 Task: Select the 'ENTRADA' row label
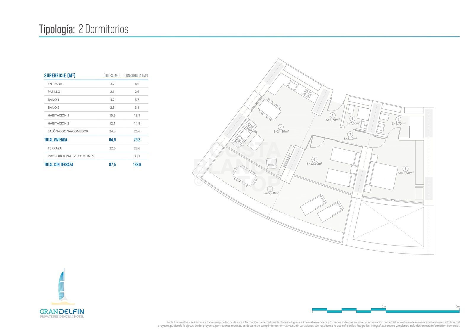pos(55,84)
